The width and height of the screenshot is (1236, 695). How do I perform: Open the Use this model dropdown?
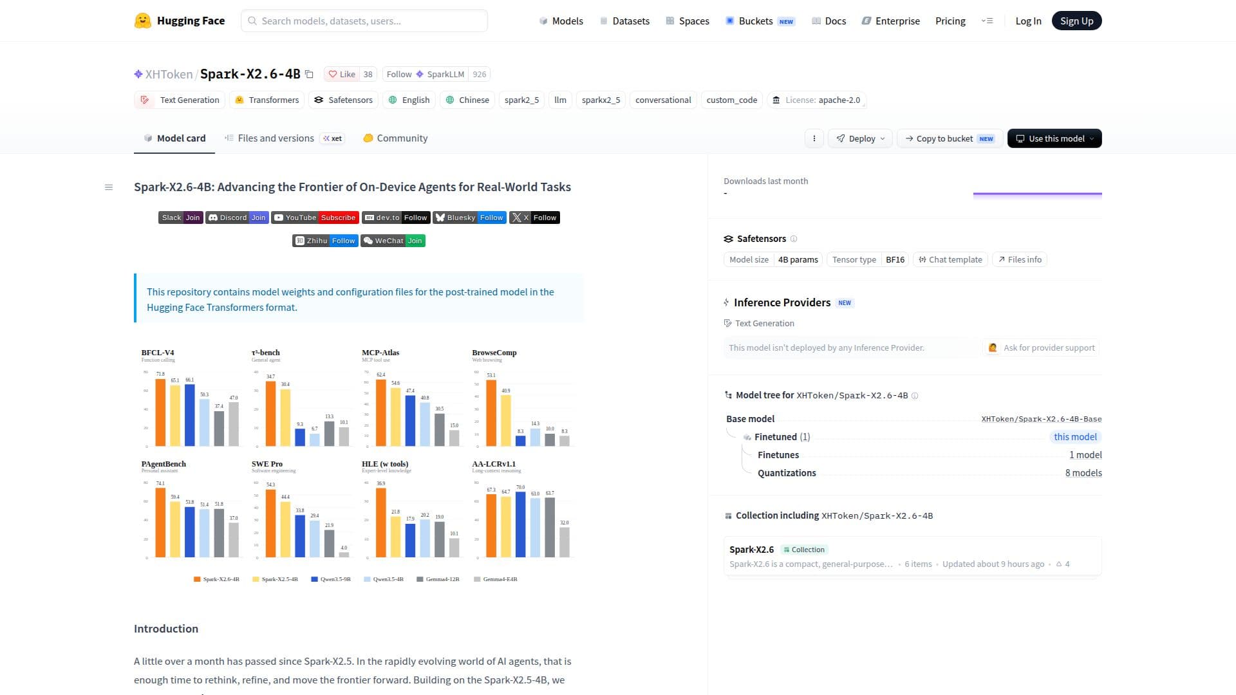(1054, 138)
